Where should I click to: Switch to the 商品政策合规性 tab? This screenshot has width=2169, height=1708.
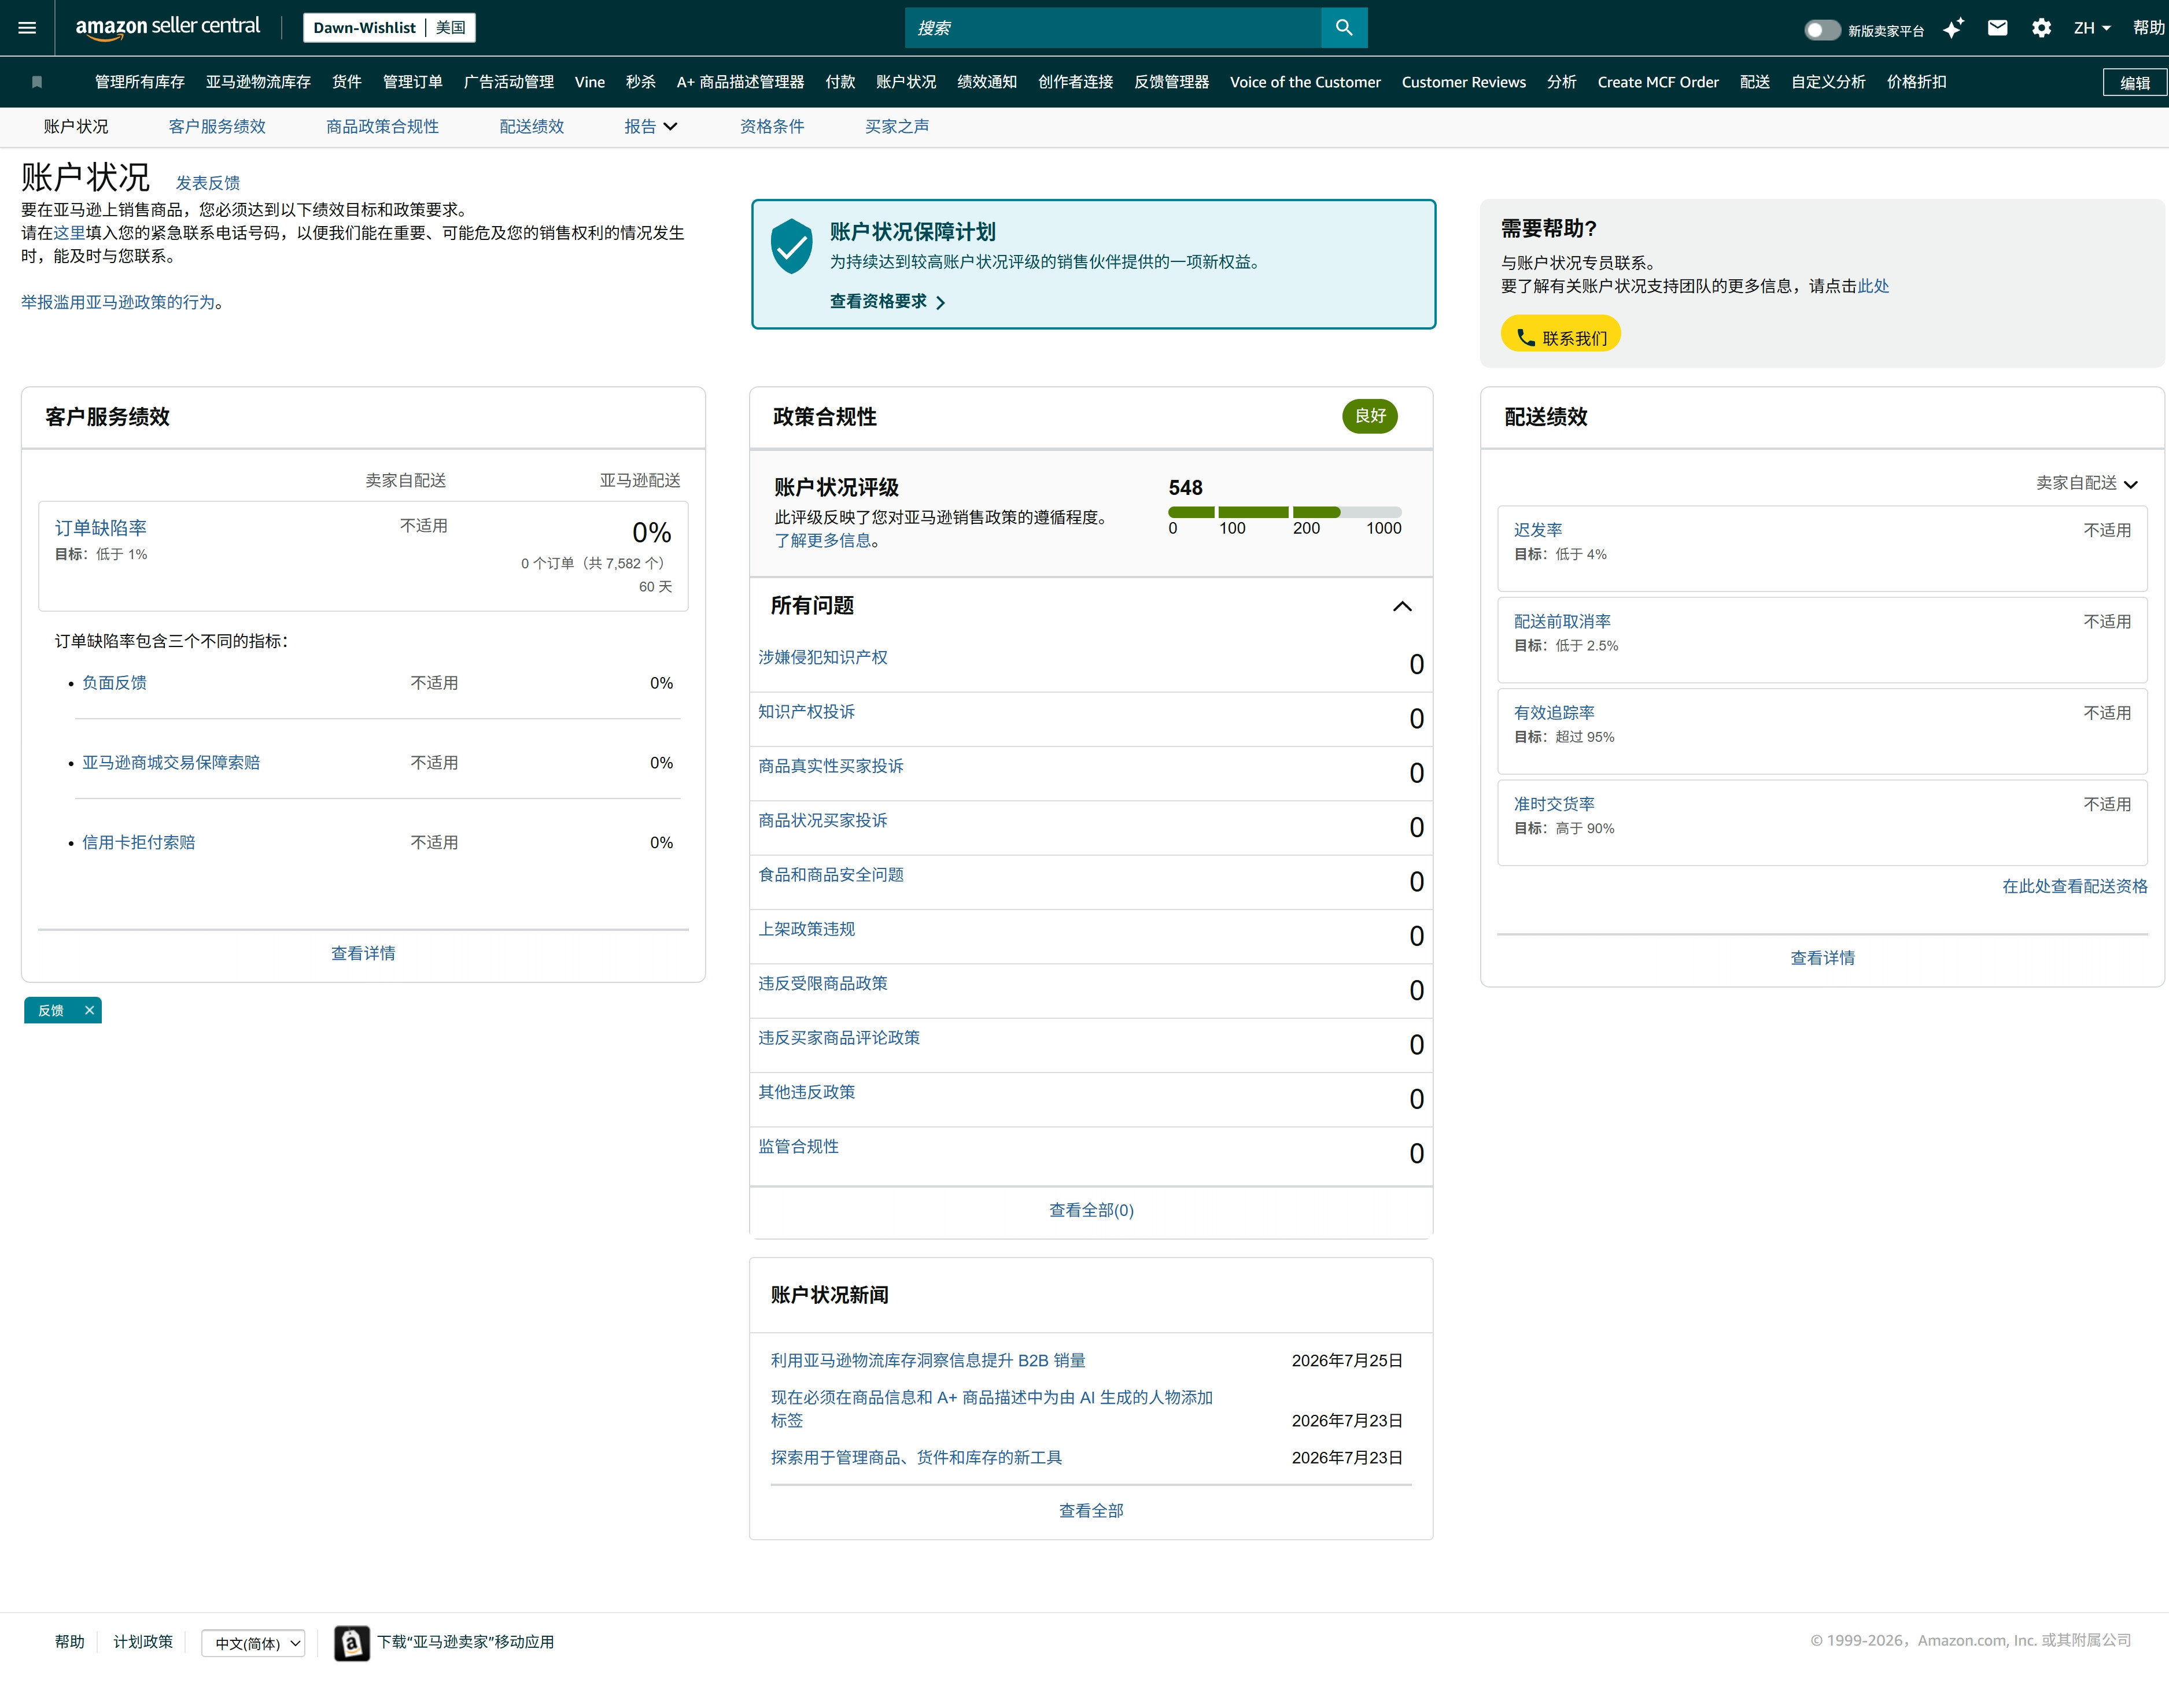(x=382, y=126)
